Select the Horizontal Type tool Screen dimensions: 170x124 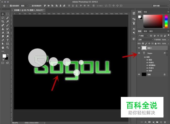coord(8,40)
